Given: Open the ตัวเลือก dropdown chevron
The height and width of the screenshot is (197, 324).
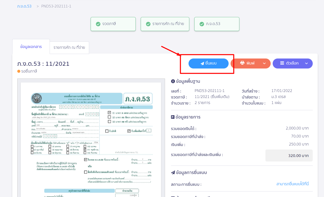Looking at the screenshot, I should pos(306,63).
